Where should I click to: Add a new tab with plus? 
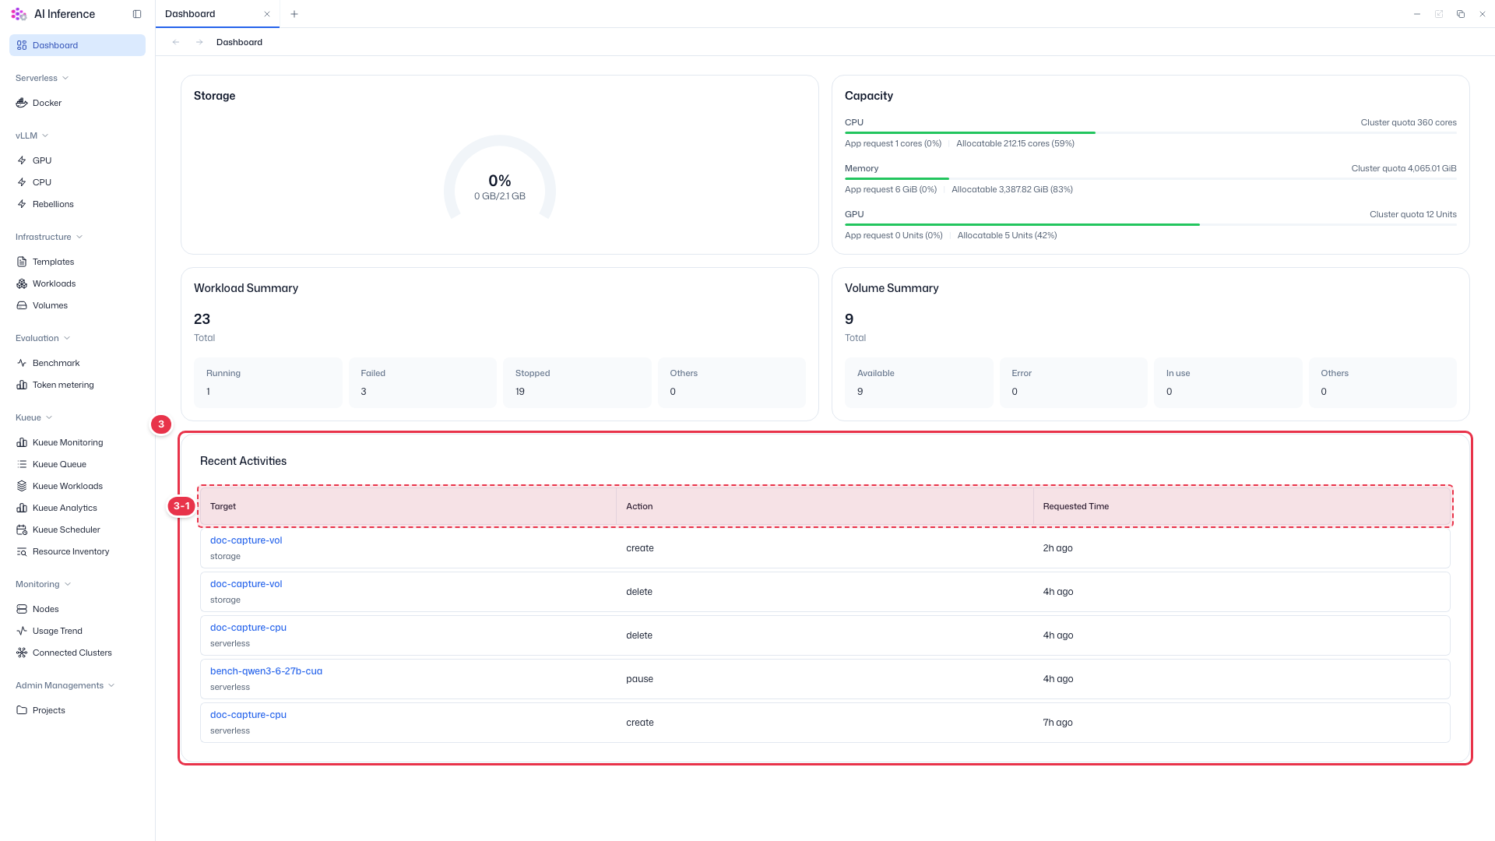[x=294, y=14]
